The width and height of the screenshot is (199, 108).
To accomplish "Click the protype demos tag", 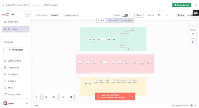I will [71, 15].
